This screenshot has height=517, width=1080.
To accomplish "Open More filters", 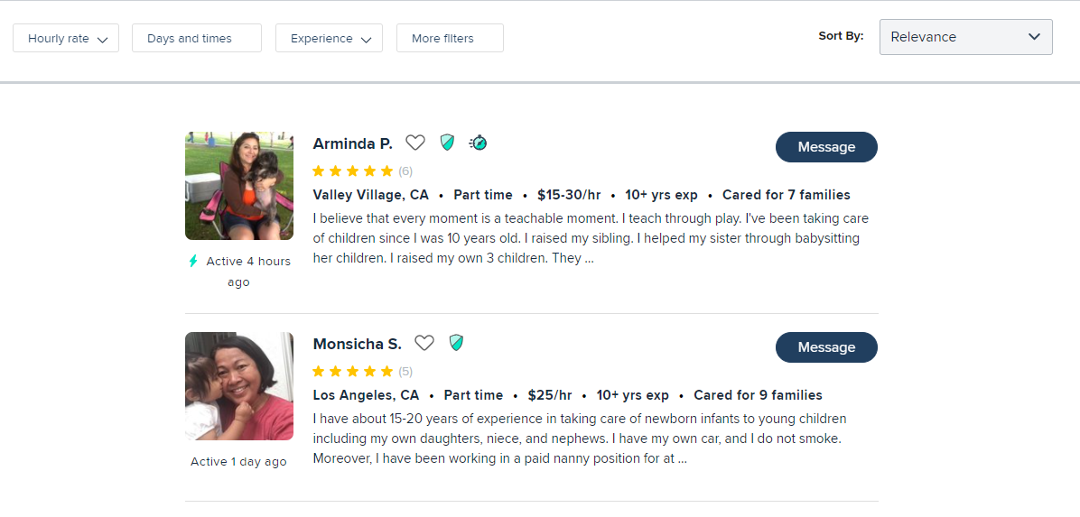I will 450,39.
